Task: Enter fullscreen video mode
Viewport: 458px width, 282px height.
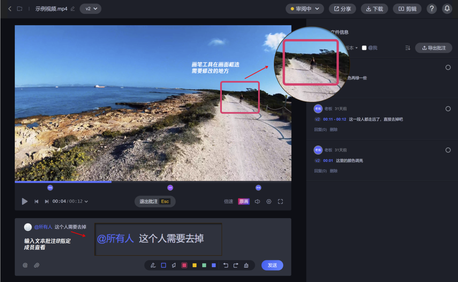Action: click(x=280, y=201)
